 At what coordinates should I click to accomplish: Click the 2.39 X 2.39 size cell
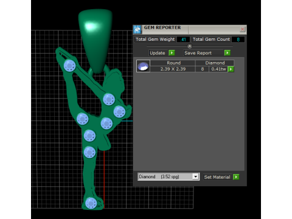173,69
